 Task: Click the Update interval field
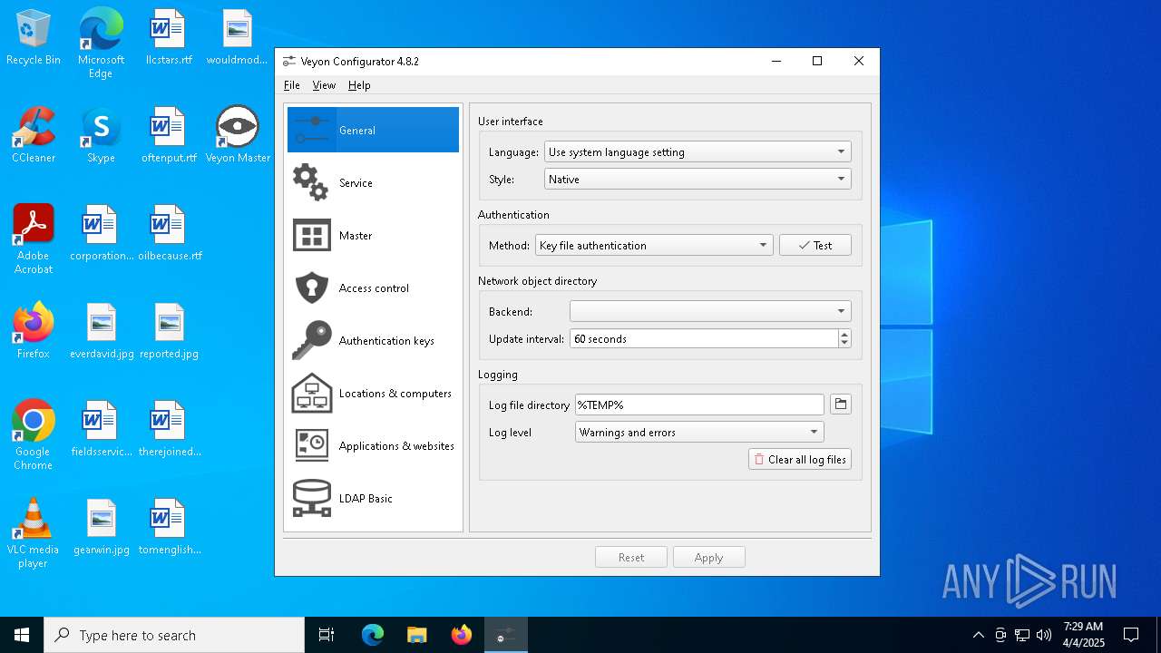pyautogui.click(x=704, y=338)
